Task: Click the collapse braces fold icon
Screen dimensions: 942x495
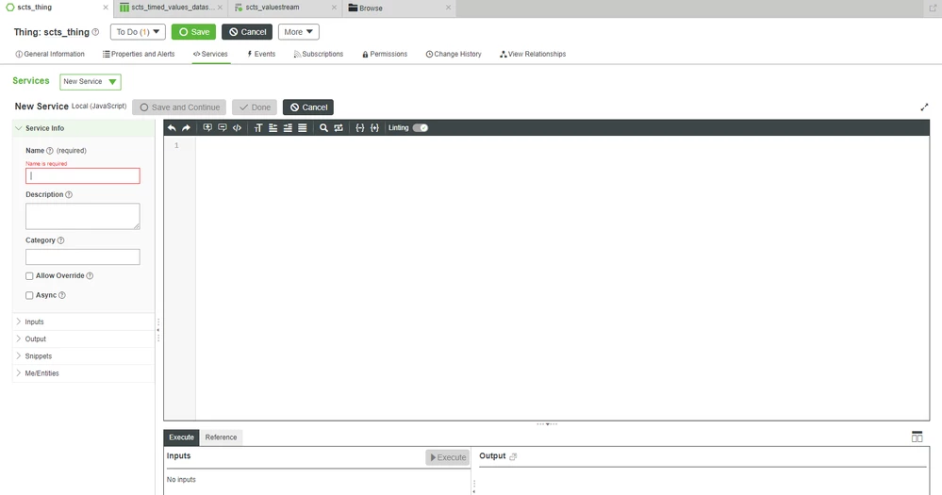Action: (360, 128)
